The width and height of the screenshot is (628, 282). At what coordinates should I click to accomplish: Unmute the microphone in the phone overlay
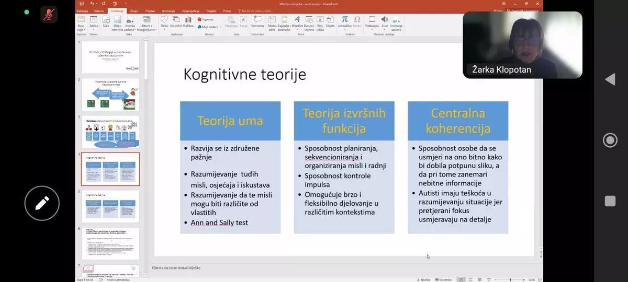coord(49,14)
